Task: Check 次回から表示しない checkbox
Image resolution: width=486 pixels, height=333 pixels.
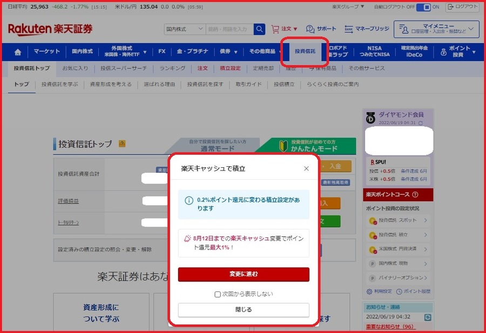Action: [218, 294]
